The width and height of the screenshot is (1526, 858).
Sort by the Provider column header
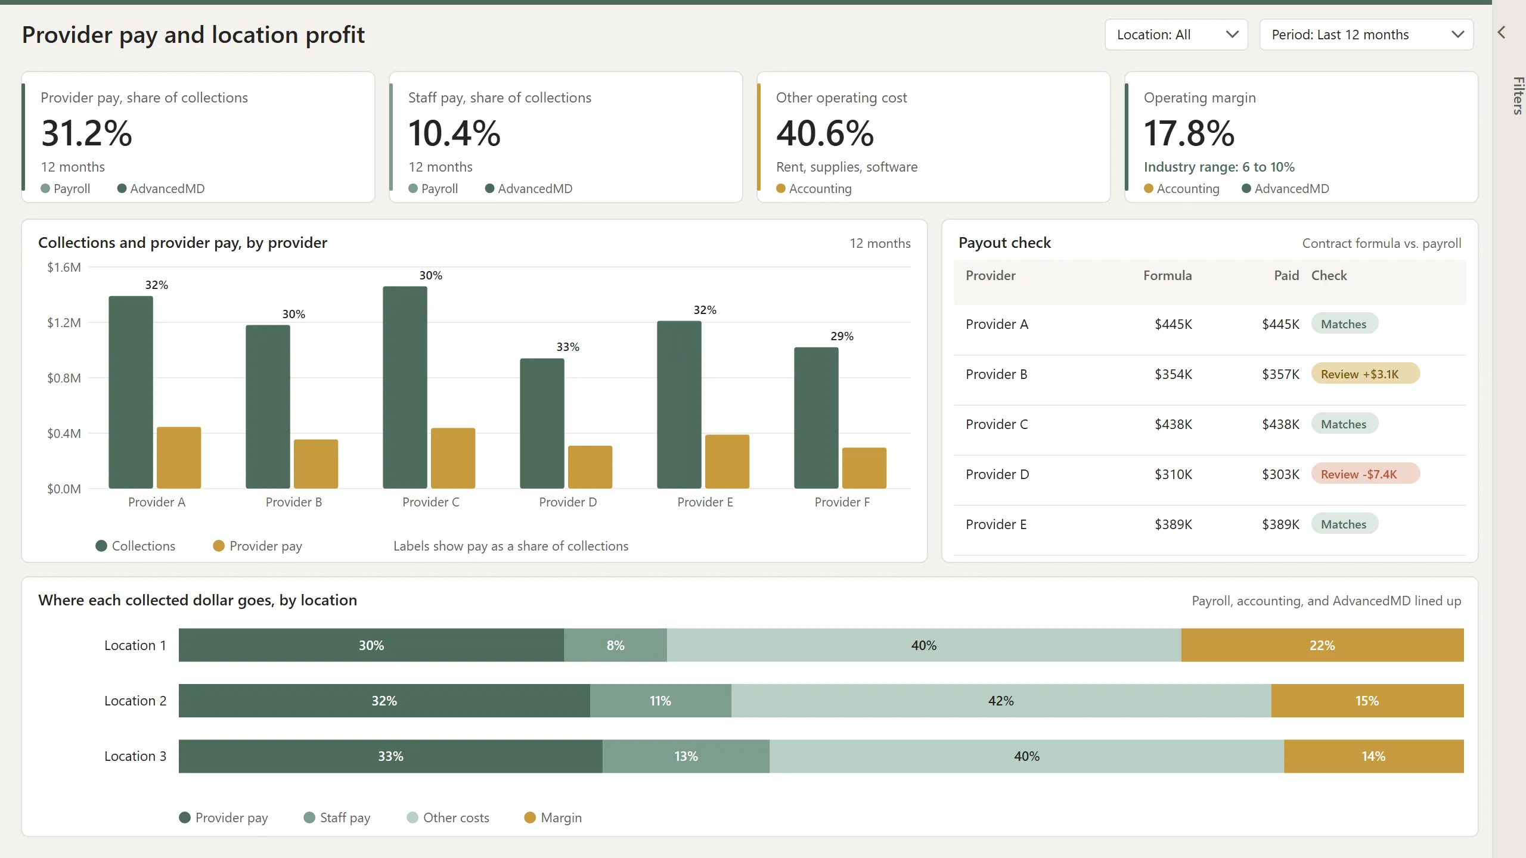click(991, 275)
